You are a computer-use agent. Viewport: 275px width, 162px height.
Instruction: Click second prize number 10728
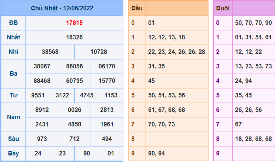pyautogui.click(x=99, y=52)
